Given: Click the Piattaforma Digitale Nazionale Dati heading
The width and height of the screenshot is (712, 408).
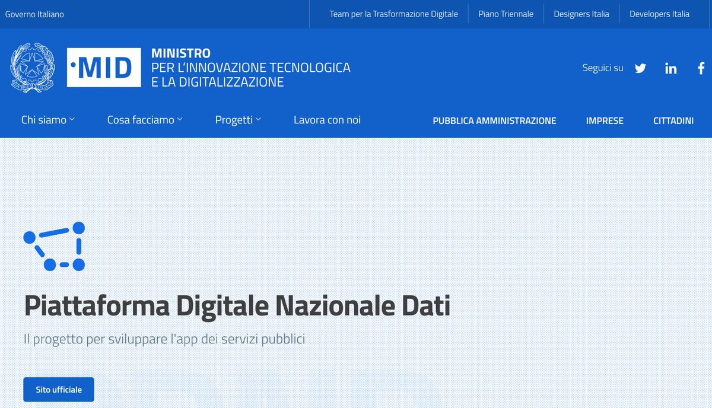Looking at the screenshot, I should click(237, 306).
